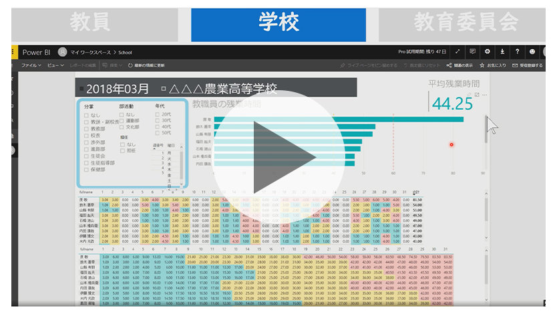Open help question mark icon
The height and width of the screenshot is (314, 557).
517,51
